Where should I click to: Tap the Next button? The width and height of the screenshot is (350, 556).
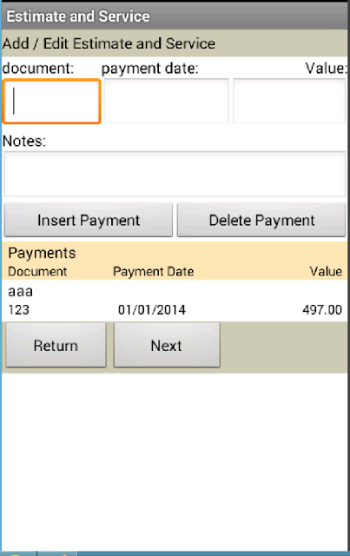click(167, 345)
